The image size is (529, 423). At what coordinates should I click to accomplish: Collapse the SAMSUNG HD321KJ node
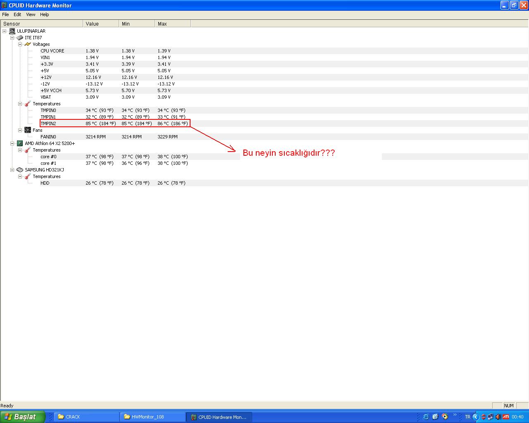pyautogui.click(x=12, y=170)
